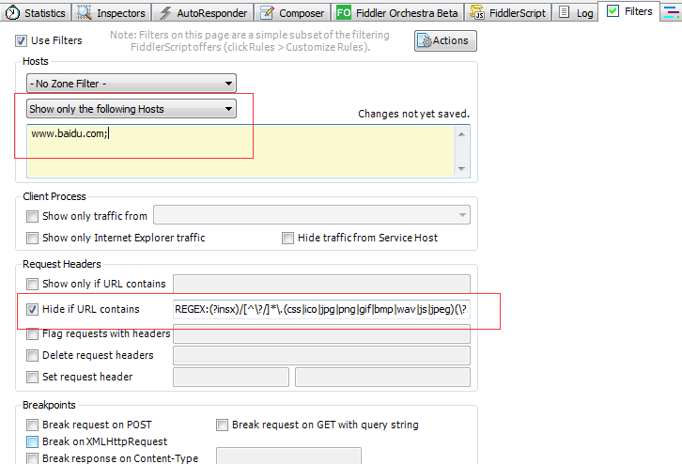This screenshot has height=464, width=682.
Task: Enable Break on XMLHttpRequest
Action: (x=32, y=441)
